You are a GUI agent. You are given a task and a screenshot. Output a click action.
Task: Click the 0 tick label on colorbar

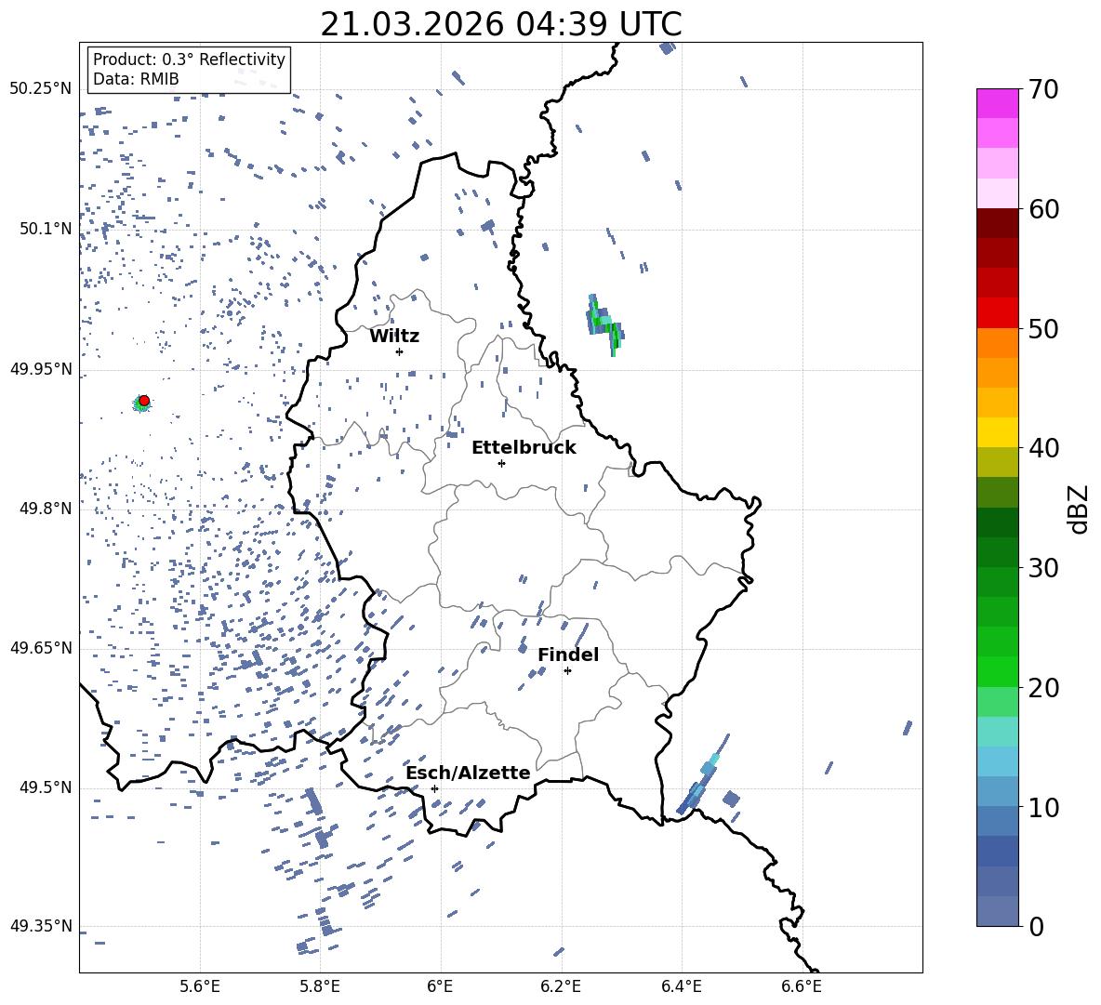1036,926
